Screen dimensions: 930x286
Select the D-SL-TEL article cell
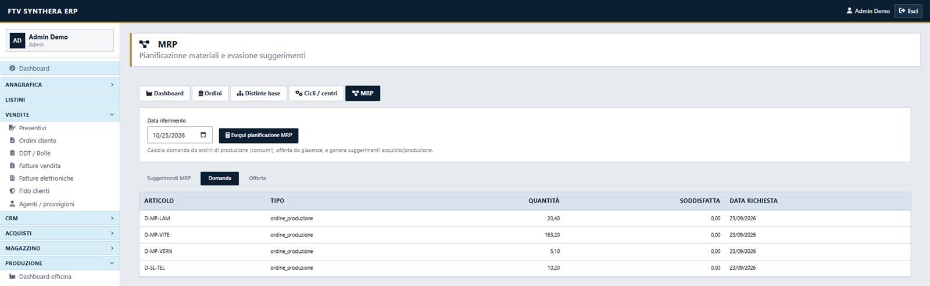point(155,268)
